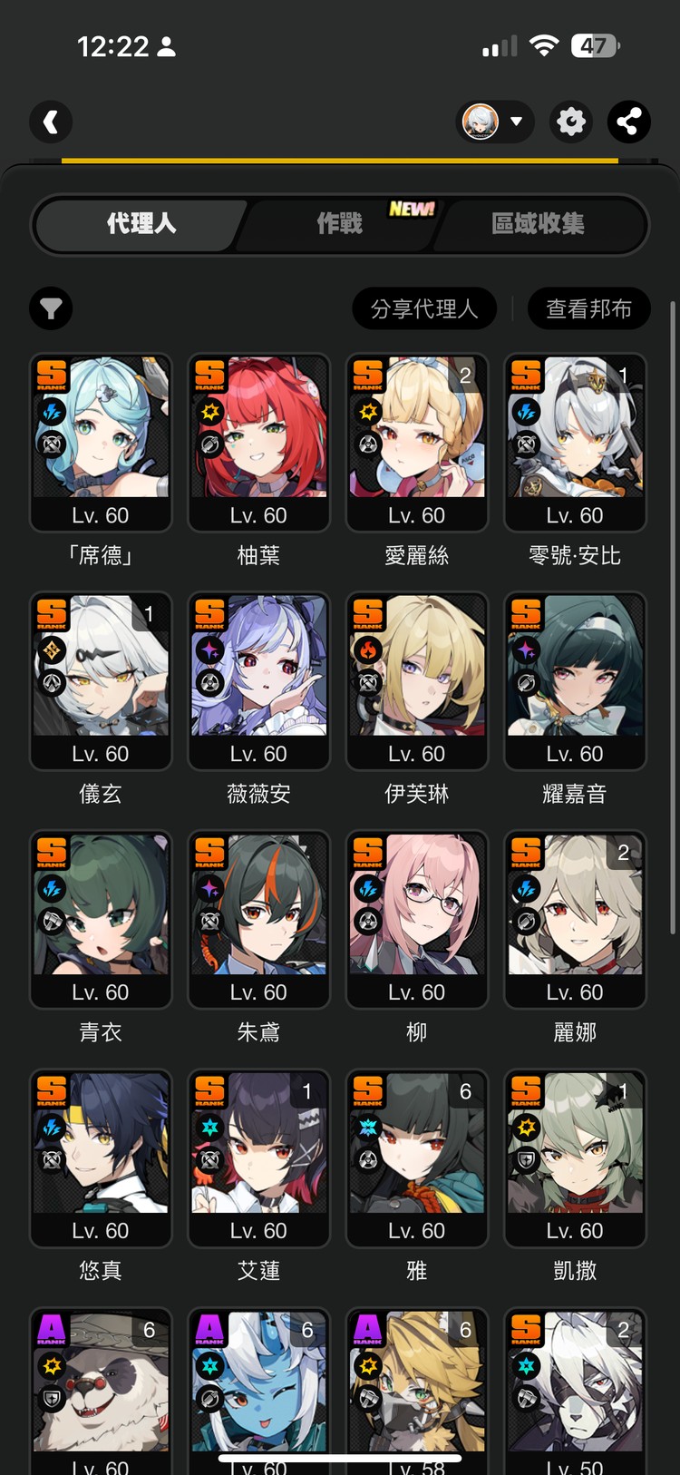Click the S rank badge on 柚葉's card
The width and height of the screenshot is (680, 1475).
209,374
